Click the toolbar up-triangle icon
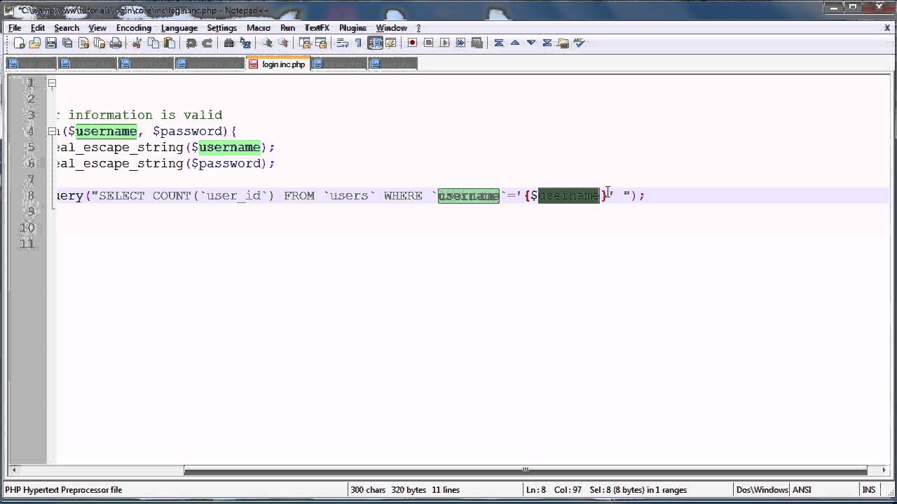Viewport: 897px width, 504px height. click(515, 43)
